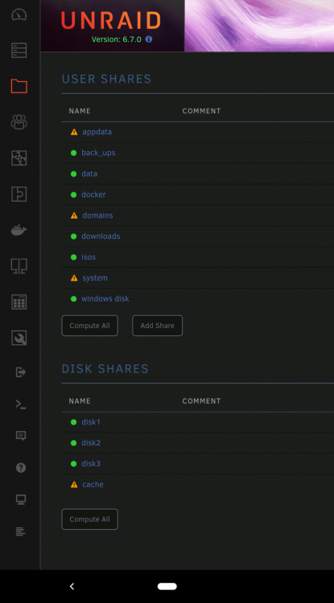The width and height of the screenshot is (334, 603).
Task: Select the Shares folder icon
Action: click(19, 86)
